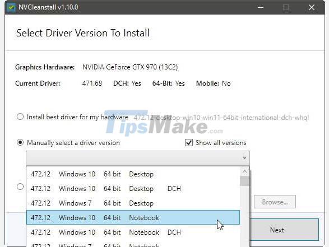Viewport: 329px width, 247px height.
Task: Choose 472.12 Windows 10 64 bit Notebook DCH
Action: tap(133, 232)
